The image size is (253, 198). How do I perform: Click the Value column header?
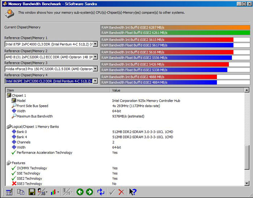point(177,90)
